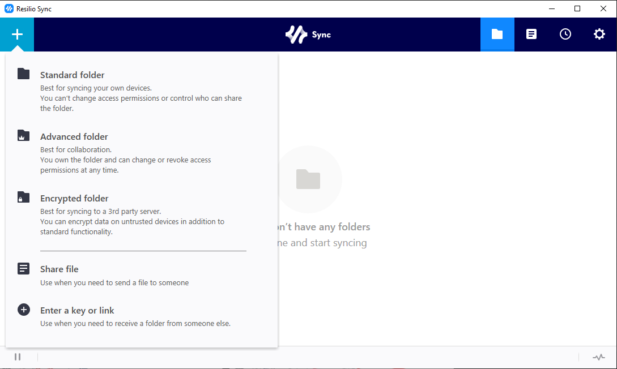Click the Advanced folder crown icon
Image resolution: width=617 pixels, height=369 pixels.
[23, 135]
